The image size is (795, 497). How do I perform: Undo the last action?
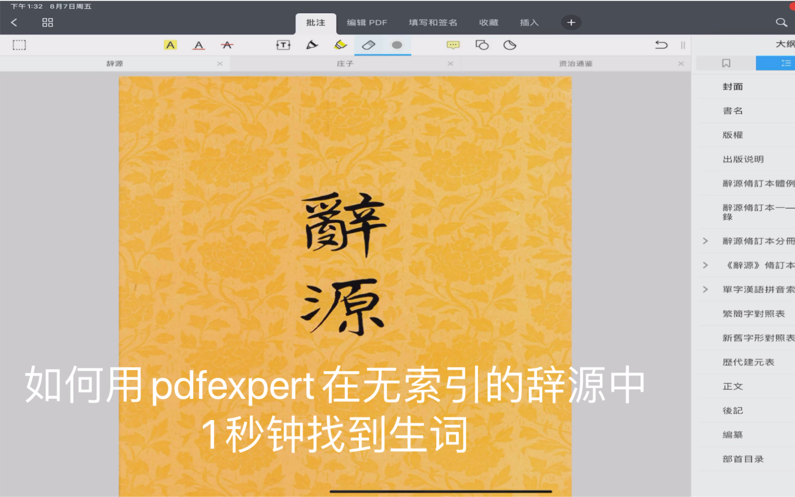tap(661, 45)
